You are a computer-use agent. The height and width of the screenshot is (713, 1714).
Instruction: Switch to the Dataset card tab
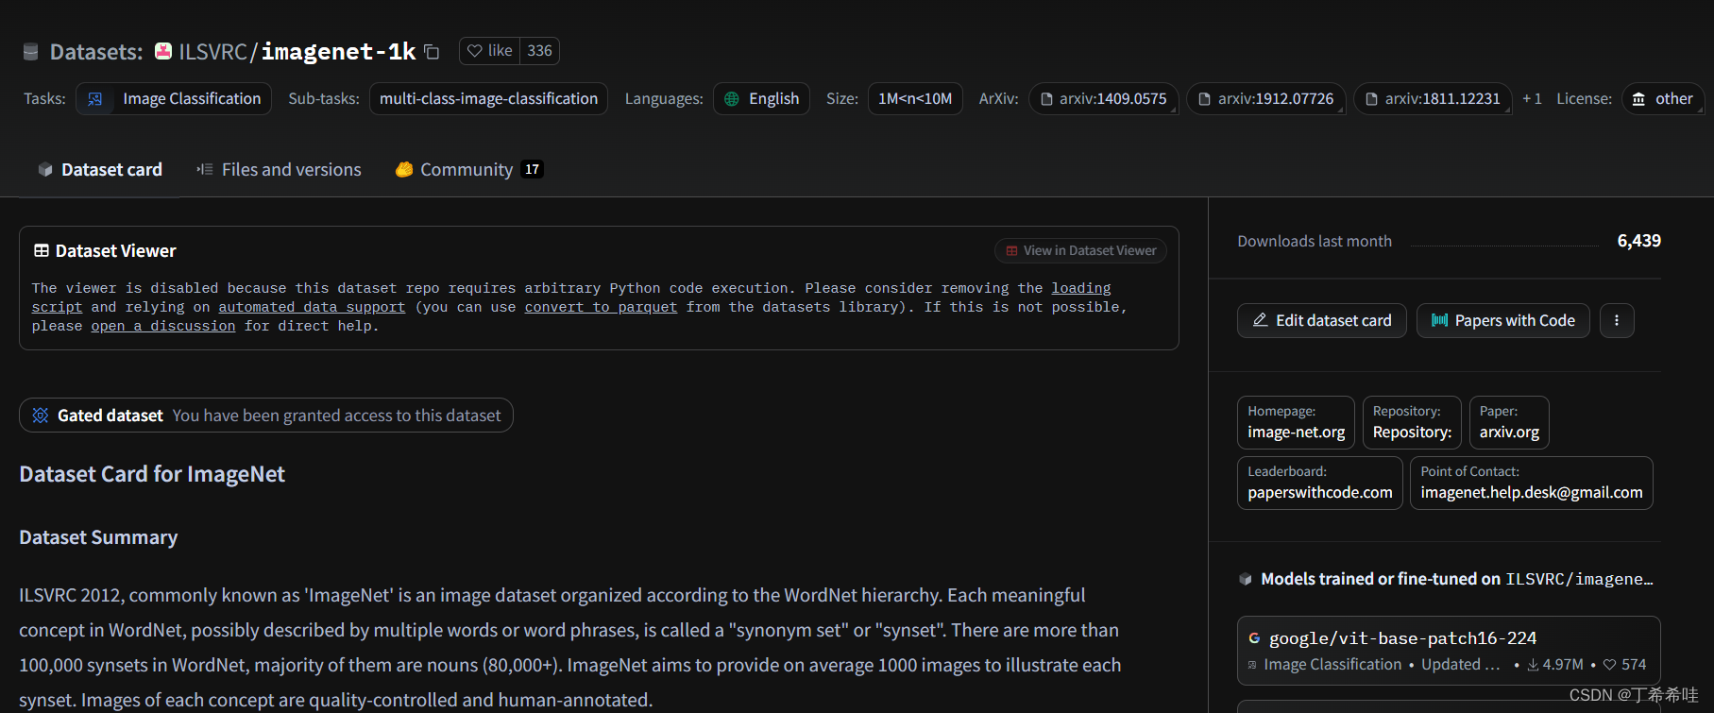99,170
